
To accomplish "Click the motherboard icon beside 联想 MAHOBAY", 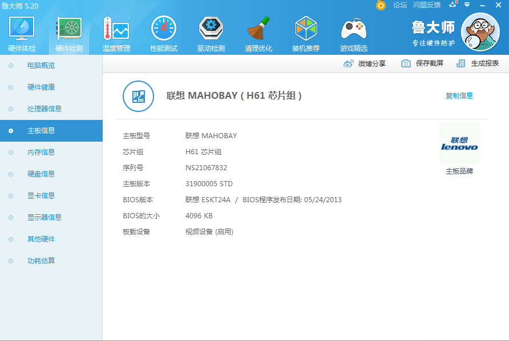I will click(138, 96).
